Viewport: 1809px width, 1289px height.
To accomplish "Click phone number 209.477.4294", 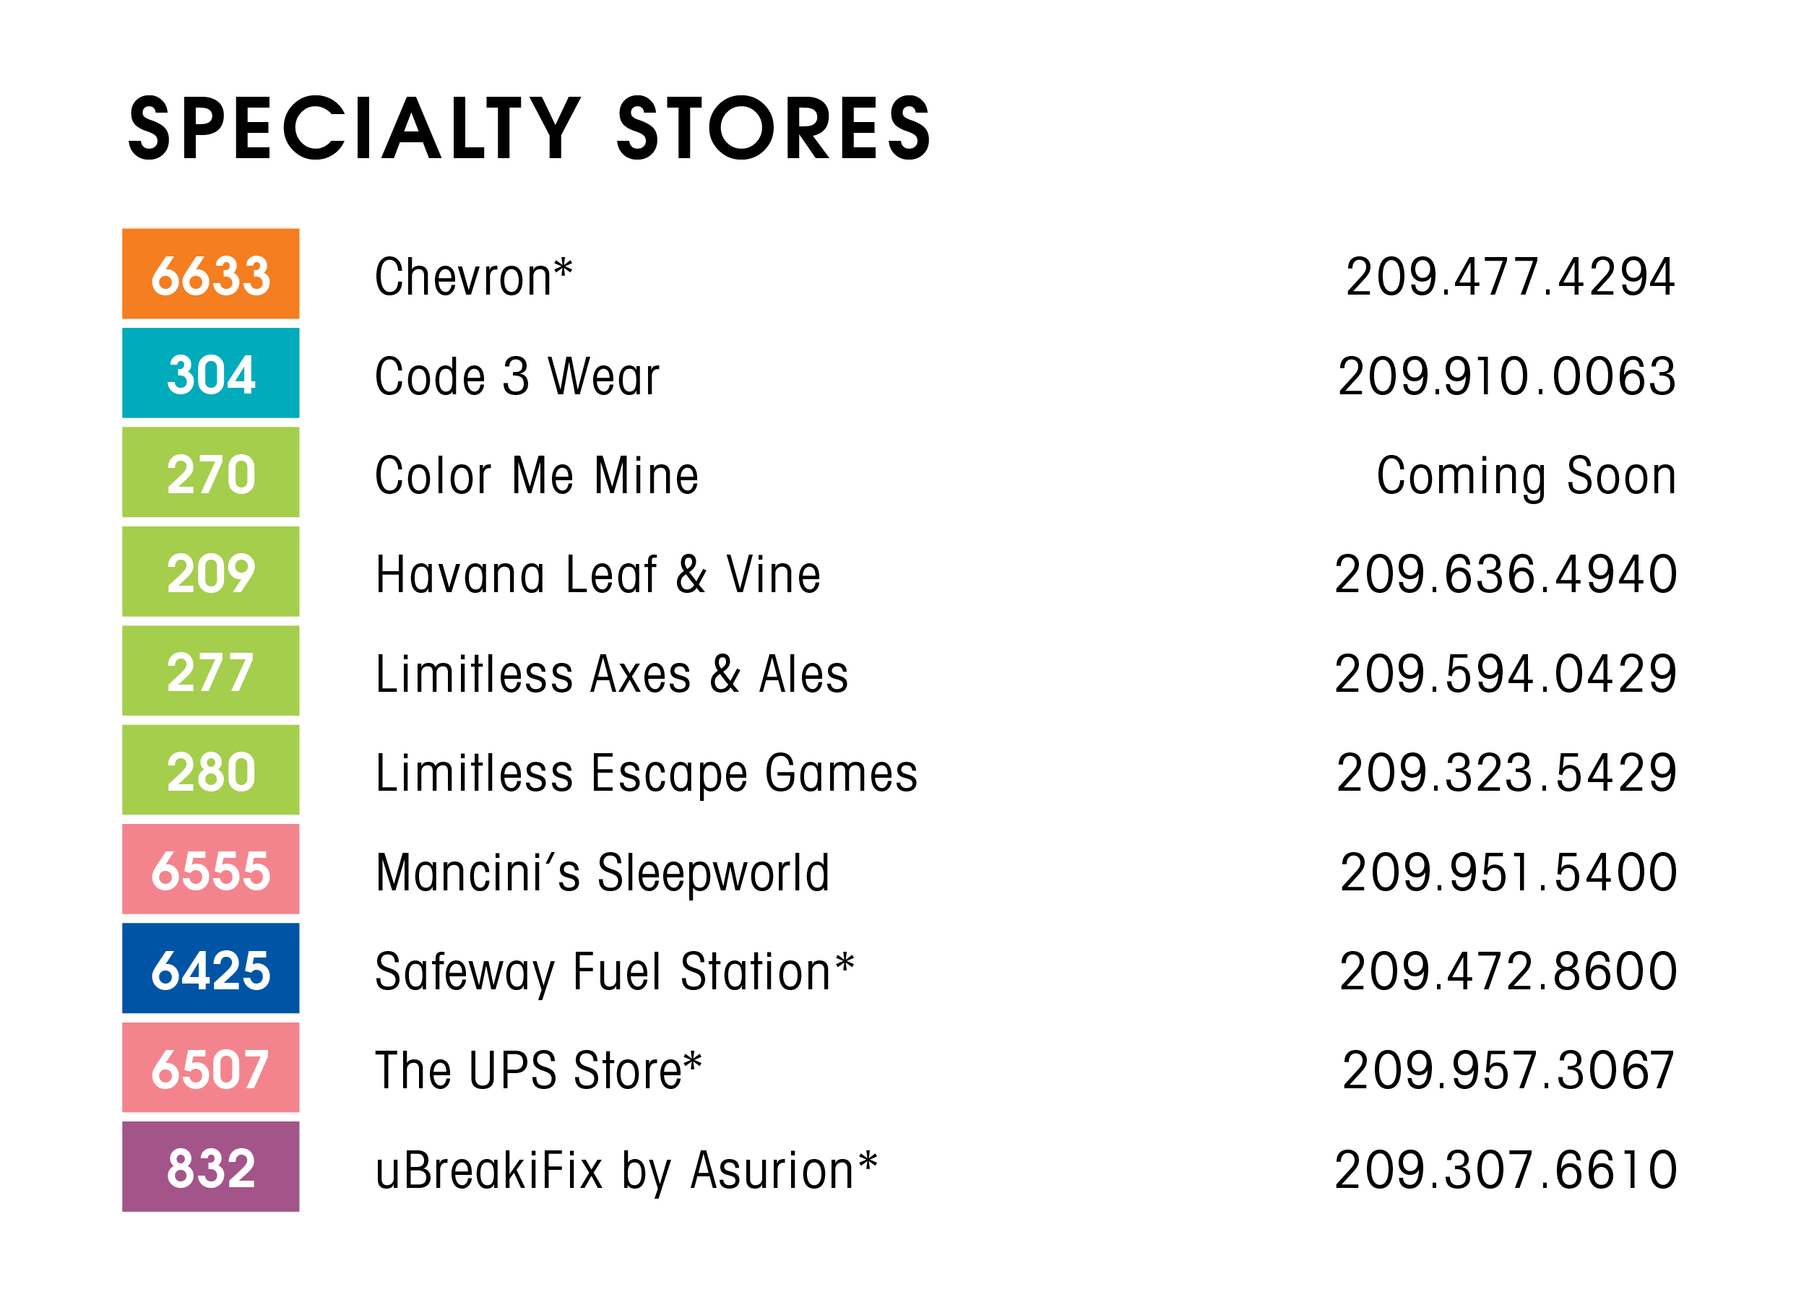I will click(1511, 277).
